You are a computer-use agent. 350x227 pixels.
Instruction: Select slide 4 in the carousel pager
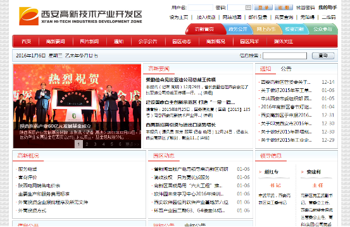103,144
